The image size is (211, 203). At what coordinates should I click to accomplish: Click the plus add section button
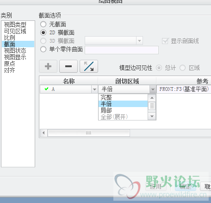pos(48,66)
